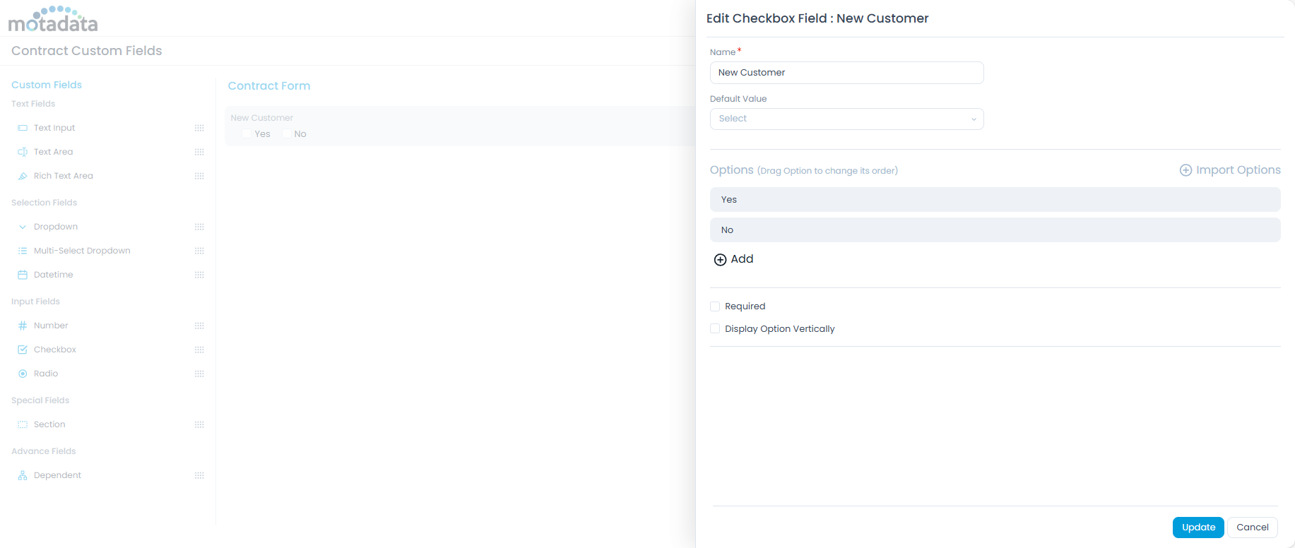The width and height of the screenshot is (1295, 548).
Task: Select the Text Area field item
Action: coord(53,152)
